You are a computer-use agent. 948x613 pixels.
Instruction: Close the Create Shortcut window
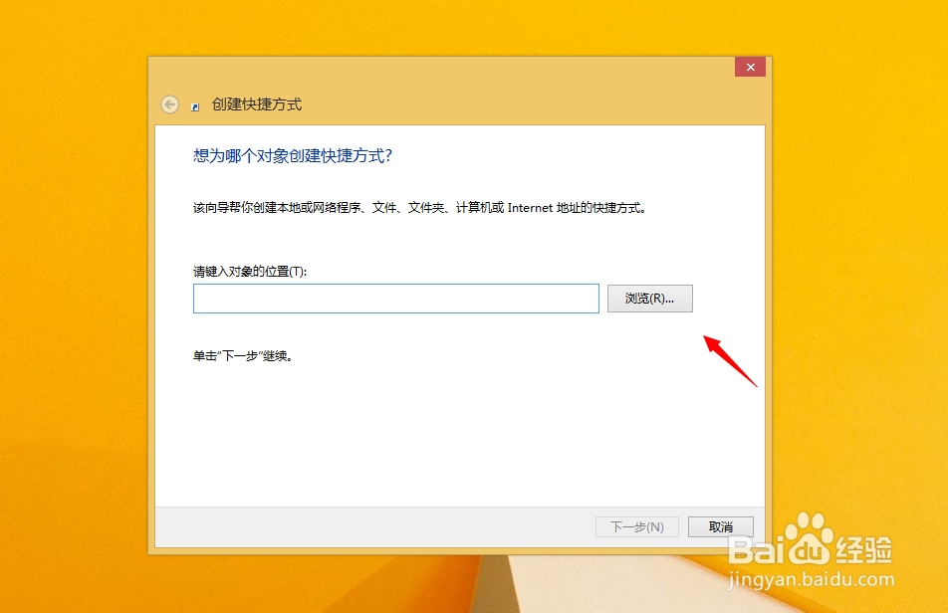tap(750, 67)
